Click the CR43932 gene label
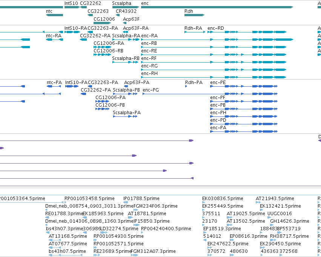 [x=126, y=11]
